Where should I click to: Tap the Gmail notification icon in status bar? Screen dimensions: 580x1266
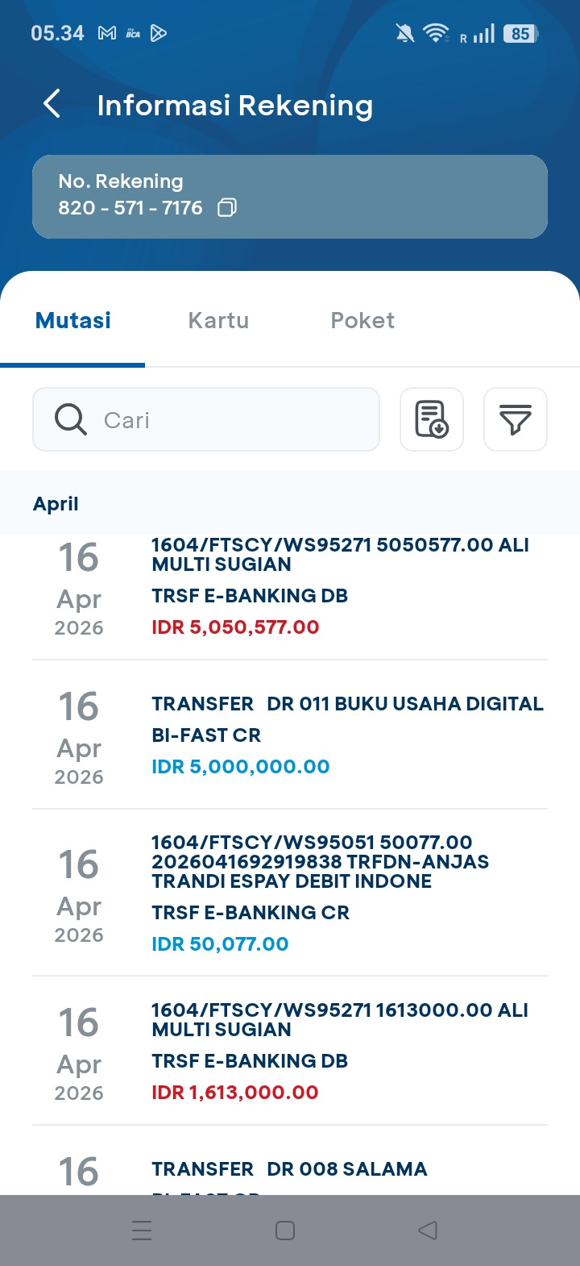tap(106, 33)
